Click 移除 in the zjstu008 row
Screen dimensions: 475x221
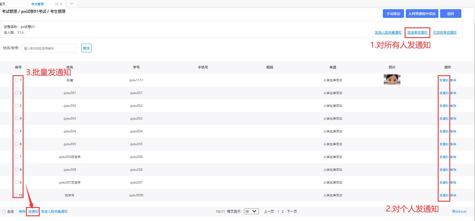(x=453, y=170)
